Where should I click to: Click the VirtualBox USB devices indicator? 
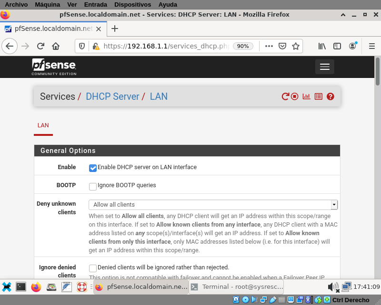point(272,300)
